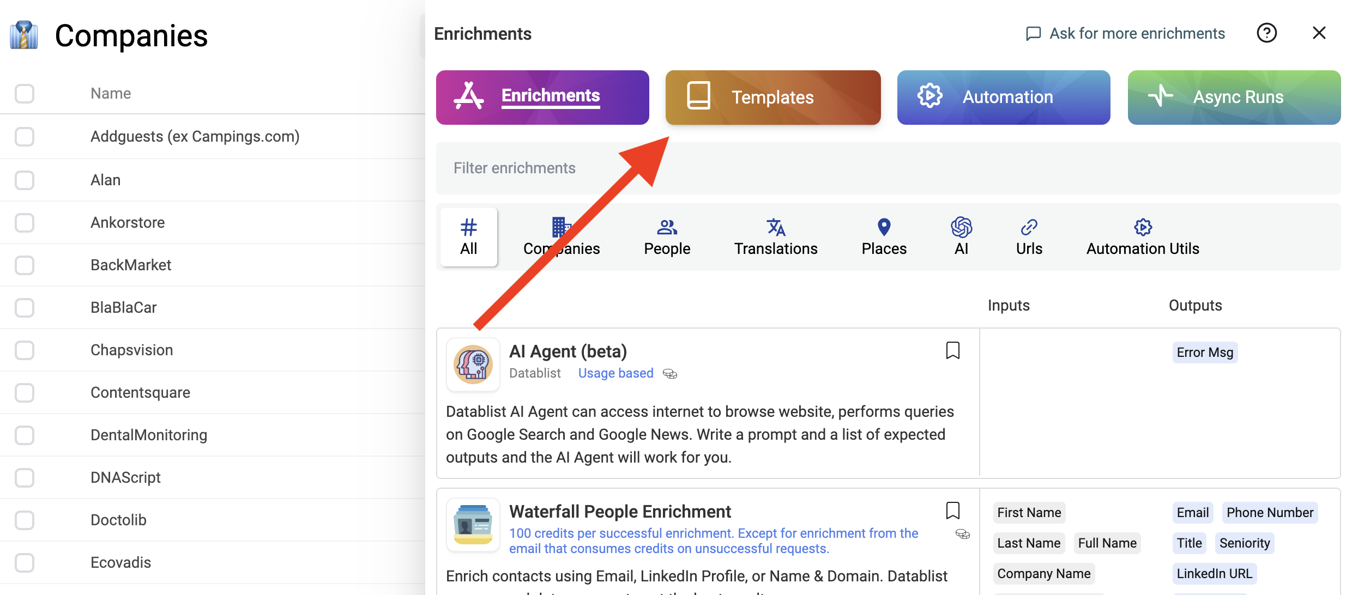Click the Companies page title
The height and width of the screenshot is (595, 1352).
(131, 36)
